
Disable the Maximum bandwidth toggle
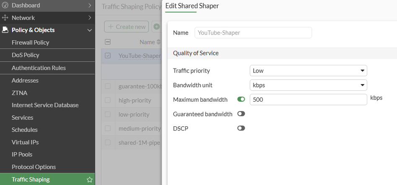click(241, 100)
